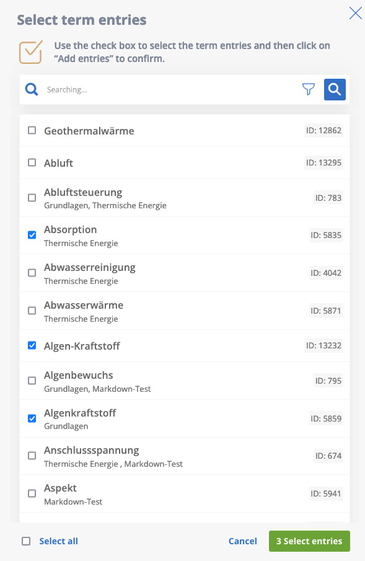
Task: Toggle the Select all checkbox
Action: click(x=26, y=541)
